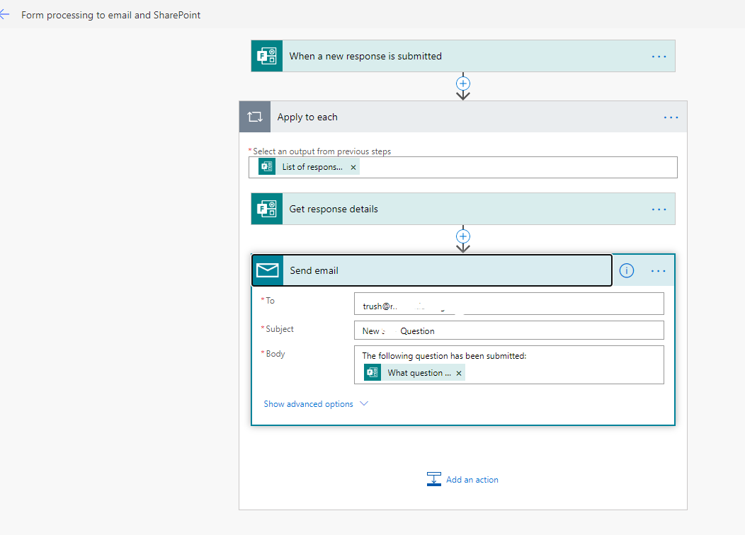Screen dimensions: 745x535
Task: Open the ellipsis menu on Send email
Action: (658, 270)
